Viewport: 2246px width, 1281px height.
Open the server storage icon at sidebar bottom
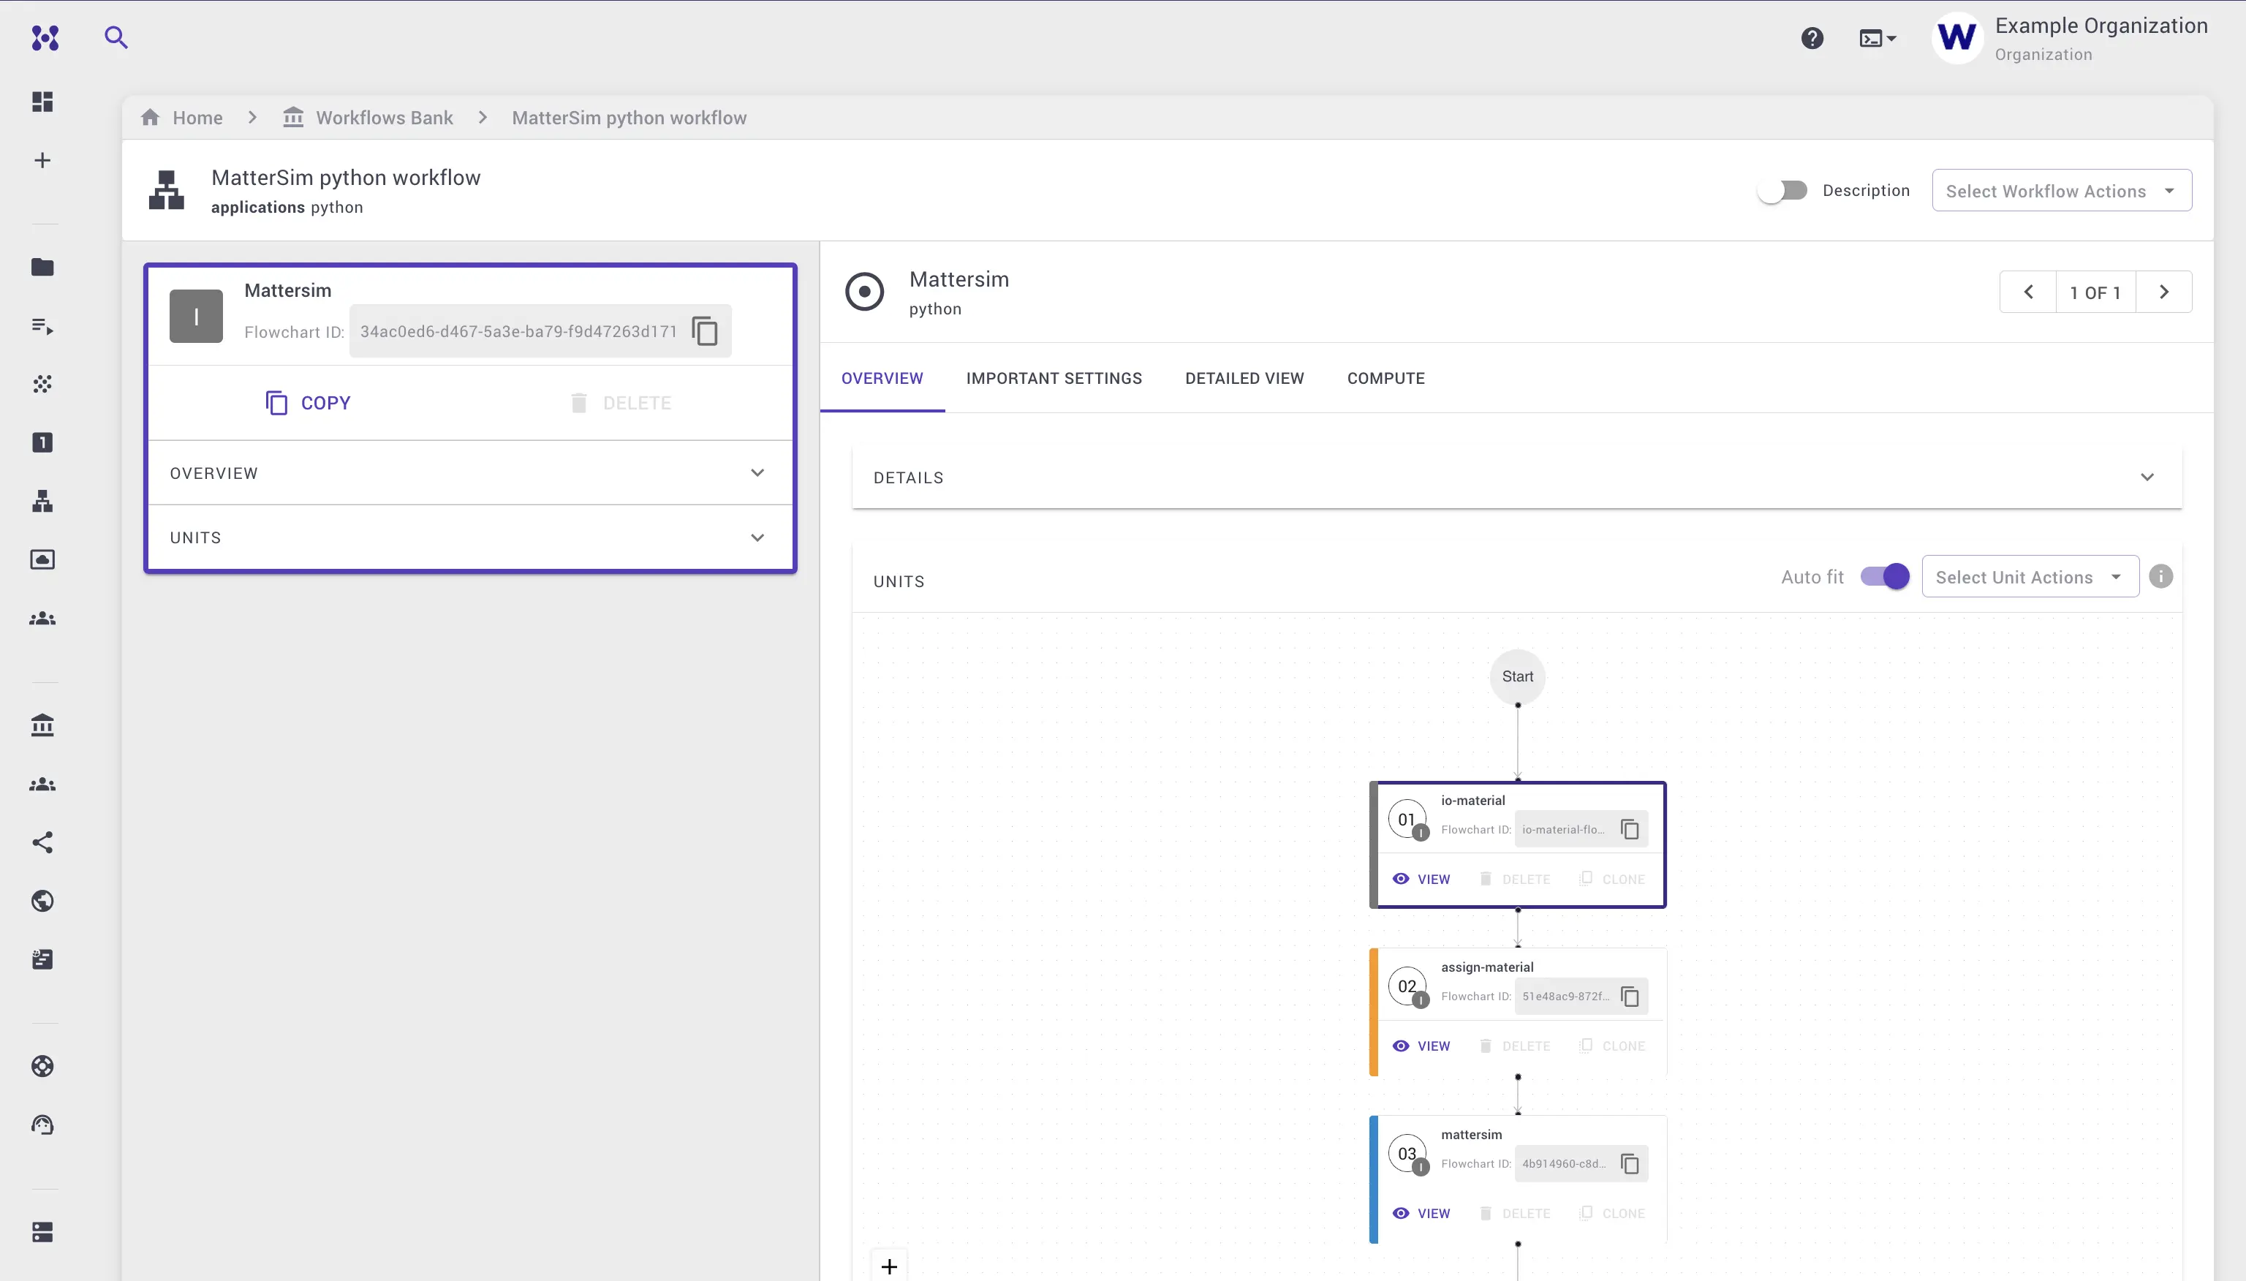[x=42, y=1232]
